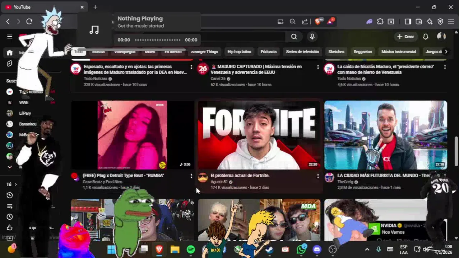Open Brave main menu icon

point(451,21)
